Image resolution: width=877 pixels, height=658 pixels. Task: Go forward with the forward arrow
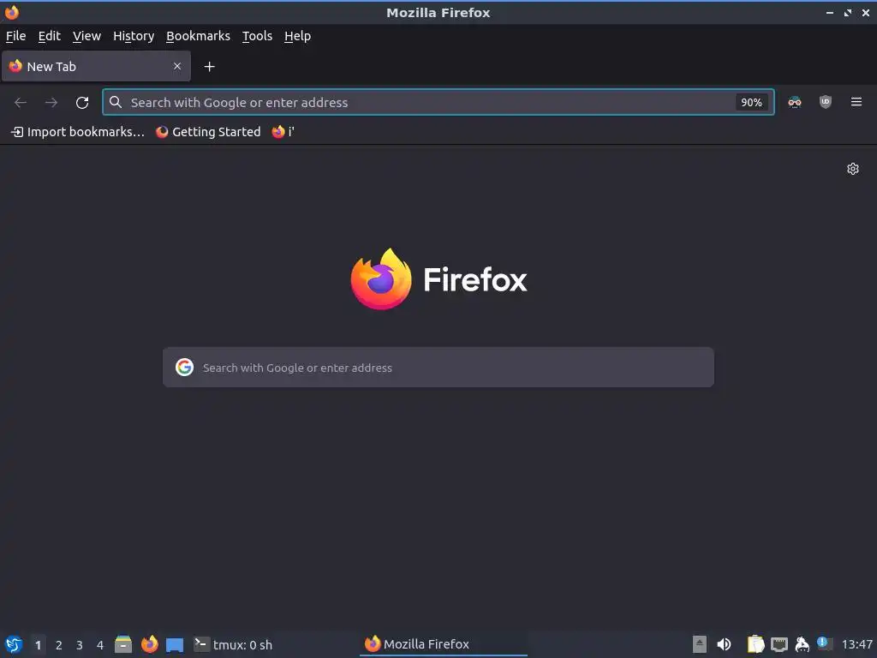point(51,103)
